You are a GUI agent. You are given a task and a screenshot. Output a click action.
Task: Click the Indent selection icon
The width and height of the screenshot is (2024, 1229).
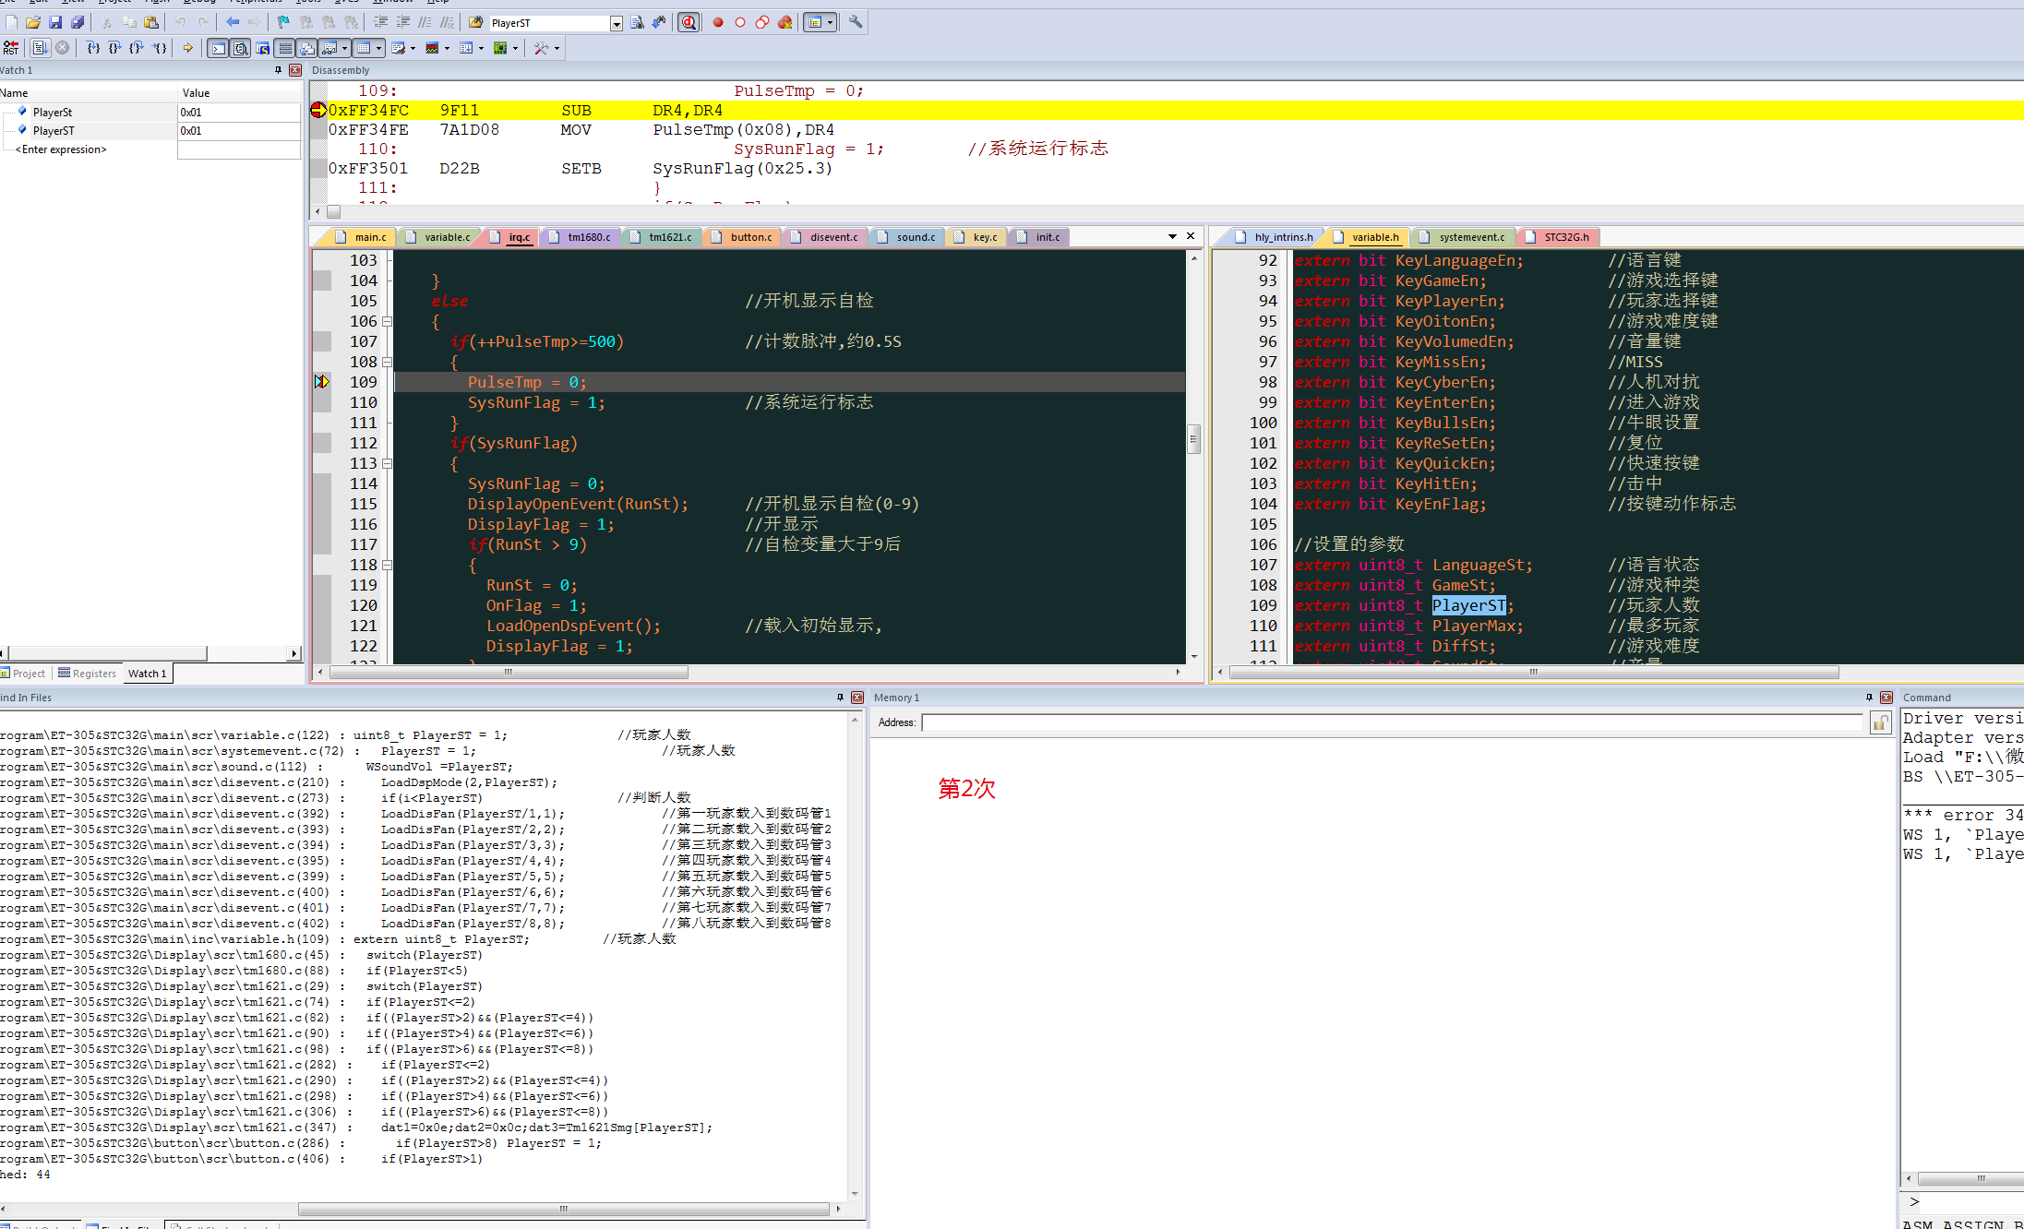point(380,22)
